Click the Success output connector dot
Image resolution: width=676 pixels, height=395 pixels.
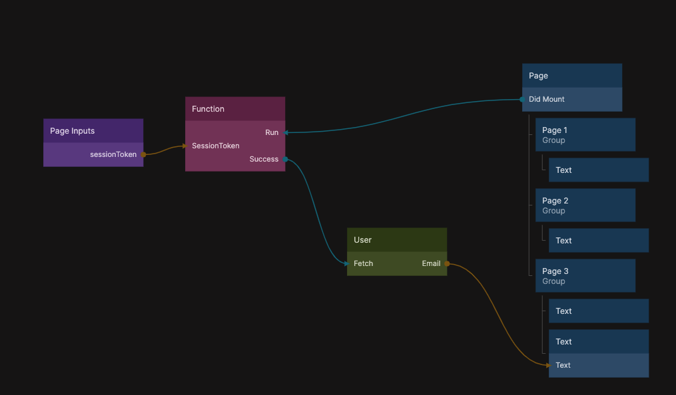tap(285, 159)
